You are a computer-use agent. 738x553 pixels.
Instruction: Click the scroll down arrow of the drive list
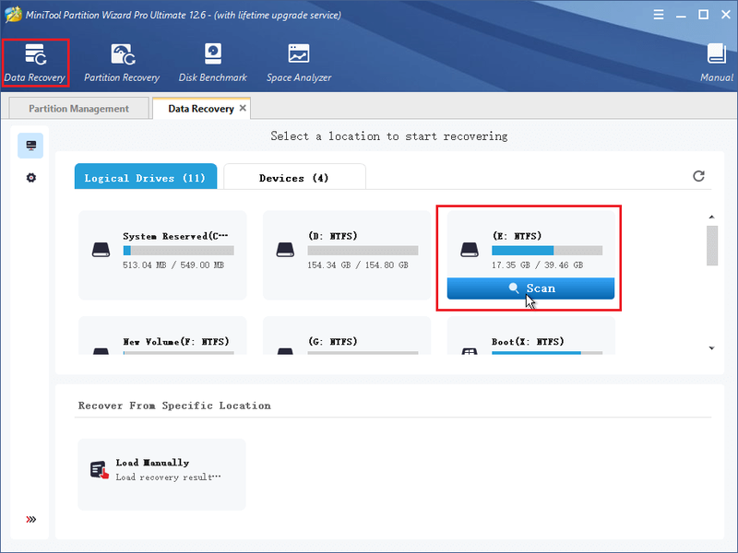pyautogui.click(x=711, y=348)
